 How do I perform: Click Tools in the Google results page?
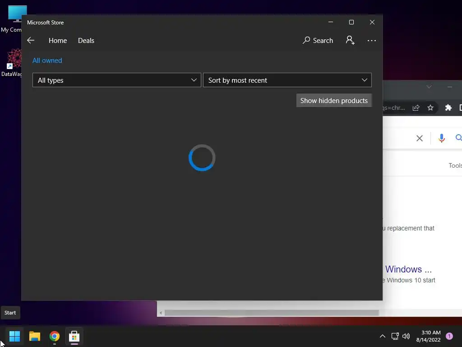coord(455,165)
